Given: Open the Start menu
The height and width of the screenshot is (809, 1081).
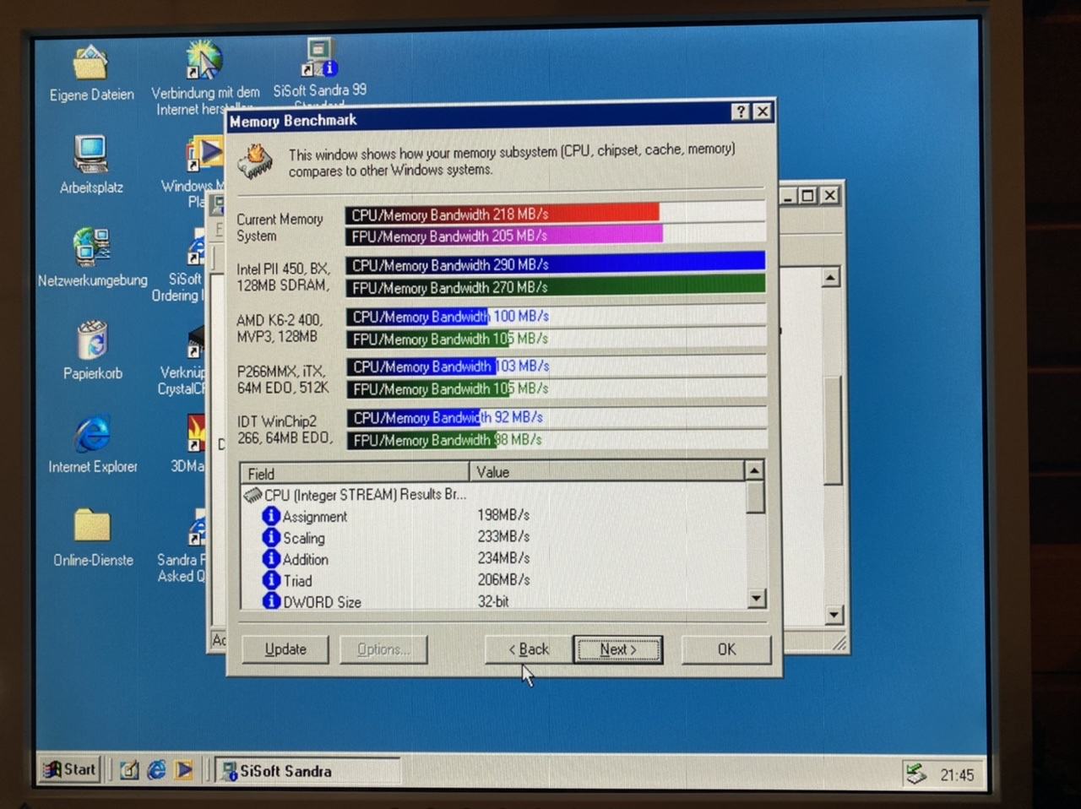Looking at the screenshot, I should [71, 770].
